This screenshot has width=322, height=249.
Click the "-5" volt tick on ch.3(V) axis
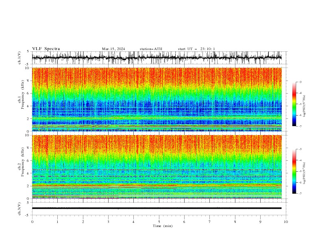pyautogui.click(x=27, y=215)
